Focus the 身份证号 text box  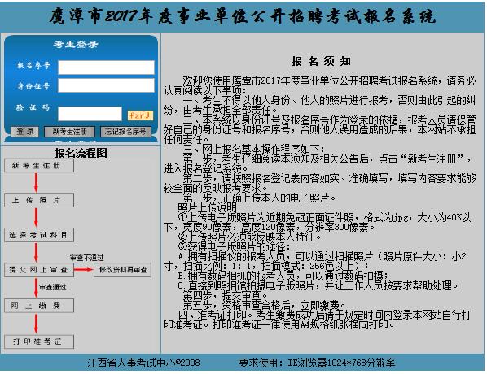tap(106, 85)
